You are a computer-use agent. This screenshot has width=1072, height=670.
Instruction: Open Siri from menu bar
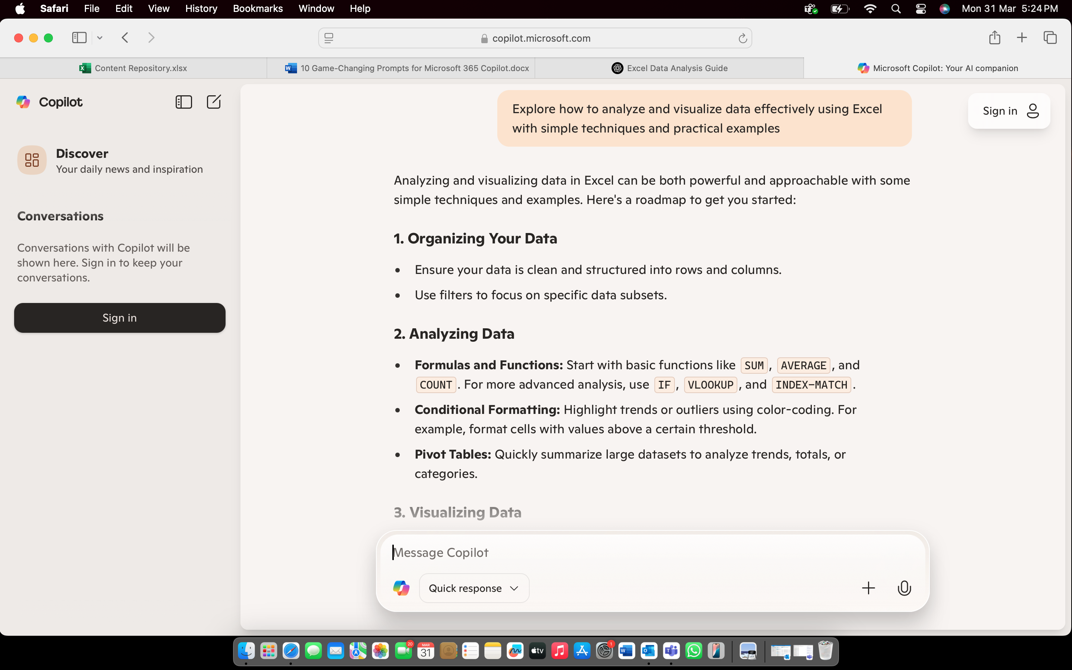pyautogui.click(x=944, y=9)
